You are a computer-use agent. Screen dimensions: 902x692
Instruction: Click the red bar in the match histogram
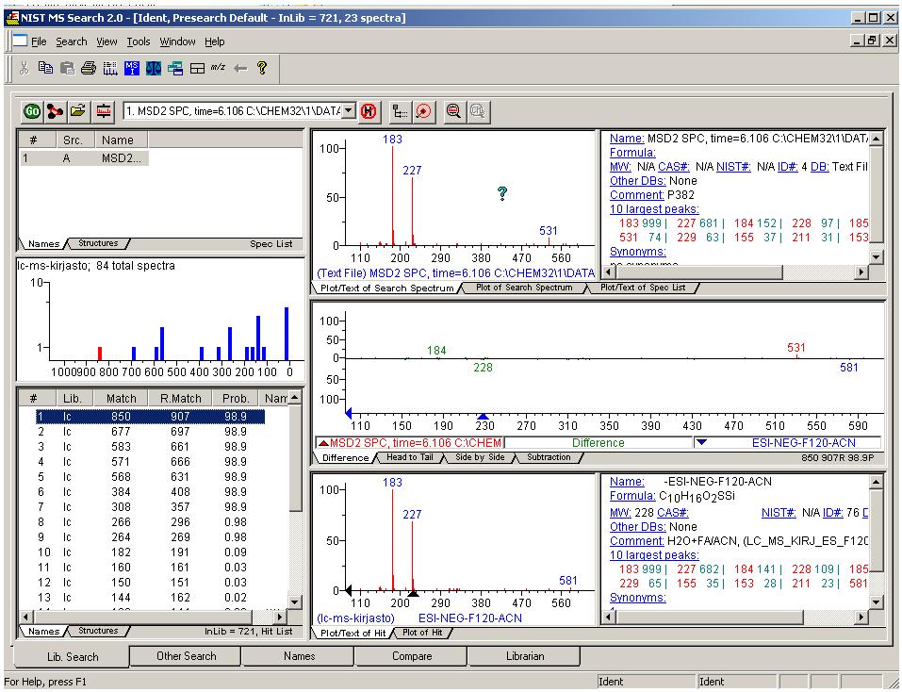point(100,354)
